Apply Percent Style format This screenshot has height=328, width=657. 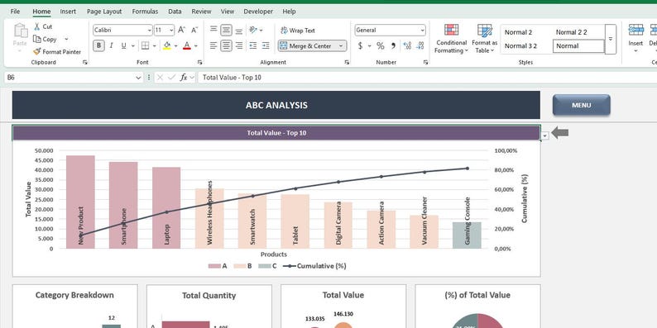pos(380,45)
